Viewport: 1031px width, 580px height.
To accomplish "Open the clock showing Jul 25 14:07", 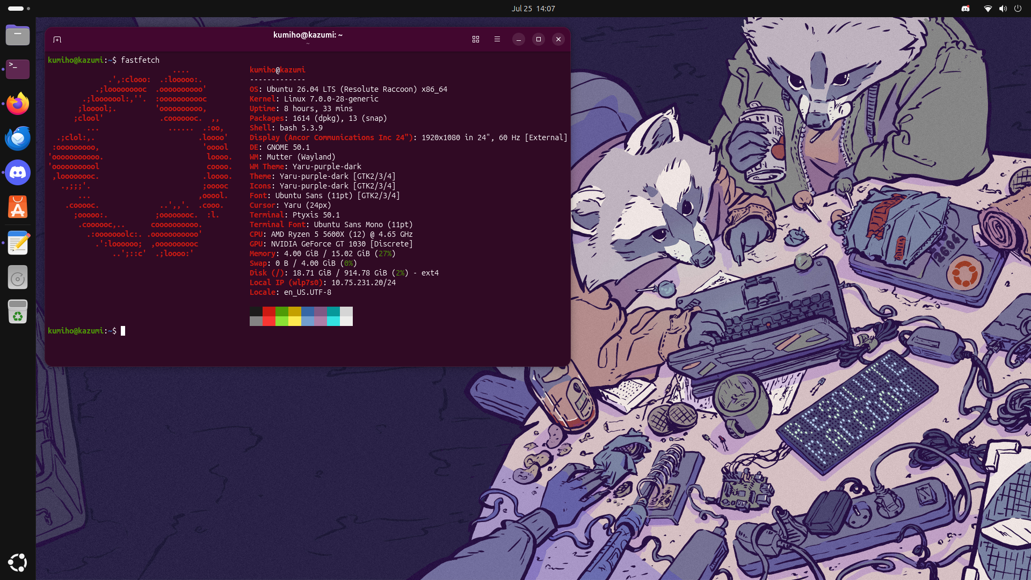I will 533,9.
